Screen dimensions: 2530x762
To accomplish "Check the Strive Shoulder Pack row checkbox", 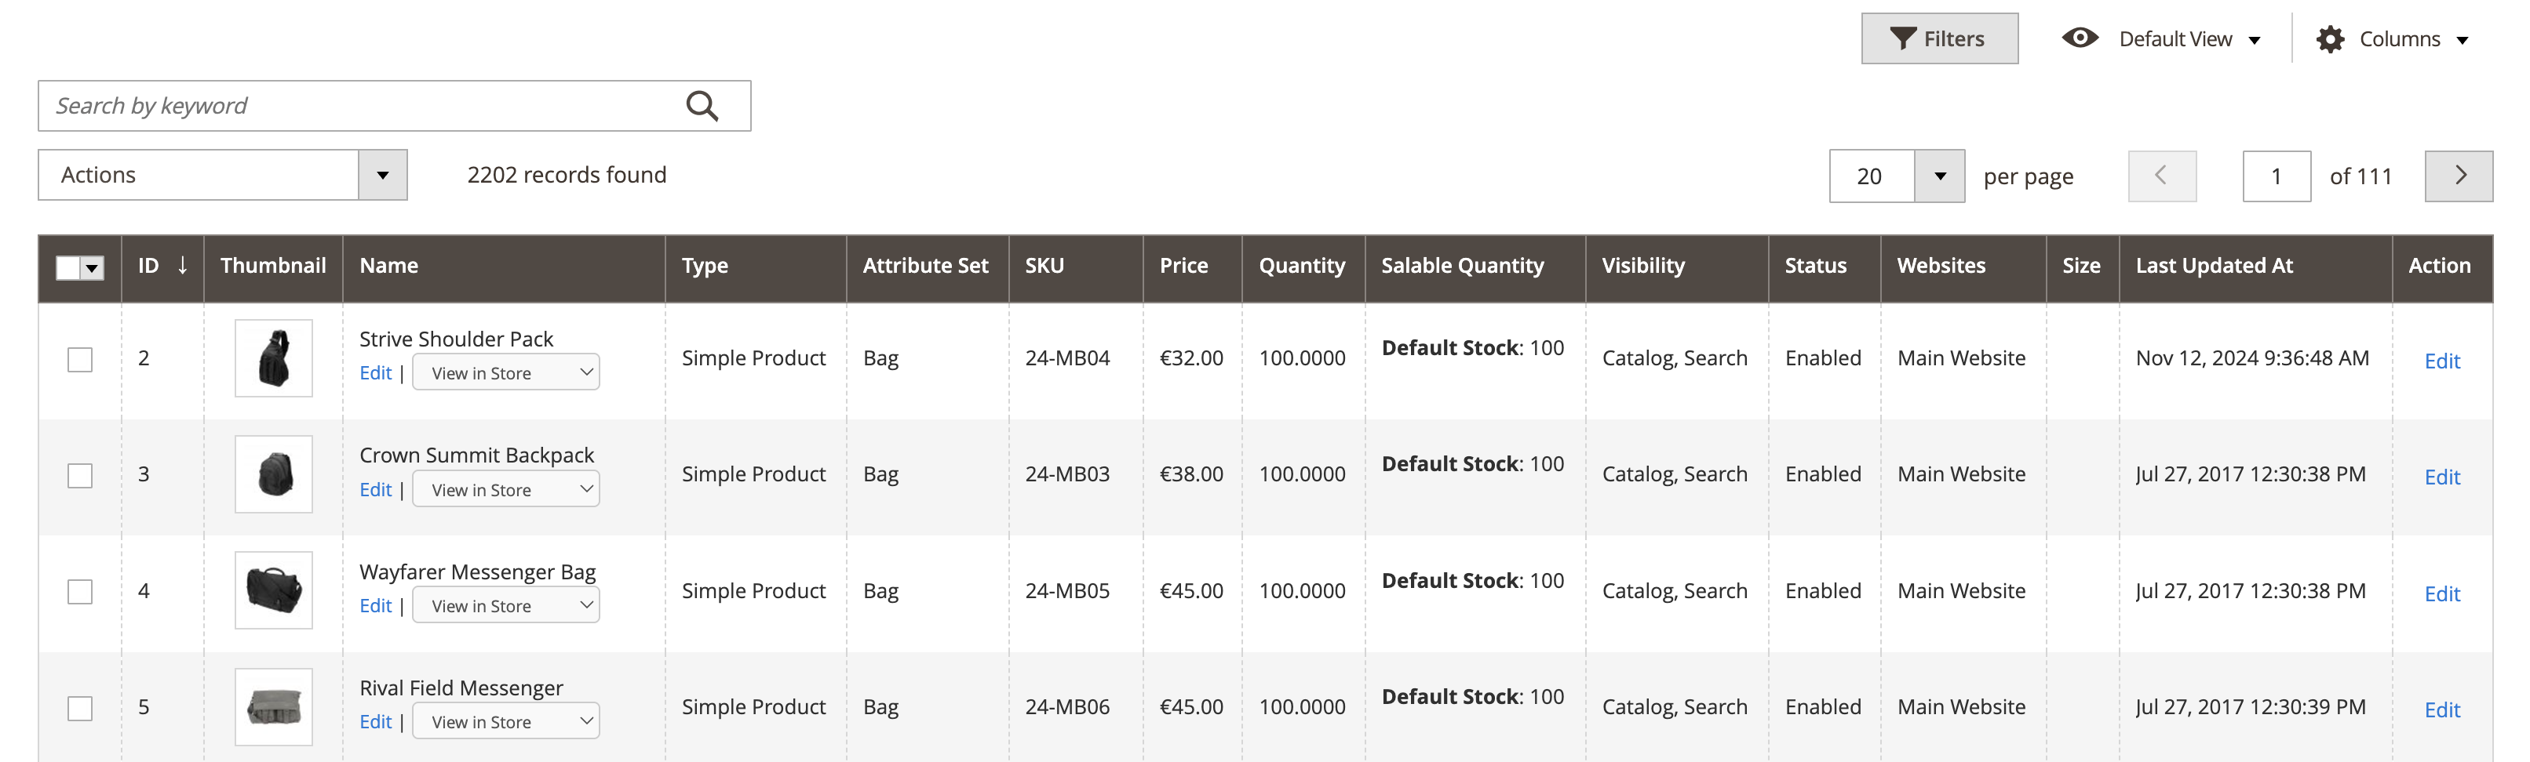I will point(79,359).
